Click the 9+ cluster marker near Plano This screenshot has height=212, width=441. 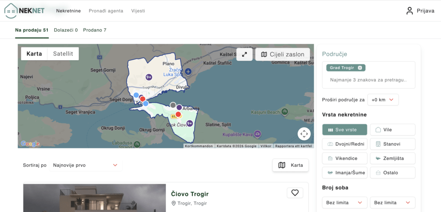coord(149,77)
